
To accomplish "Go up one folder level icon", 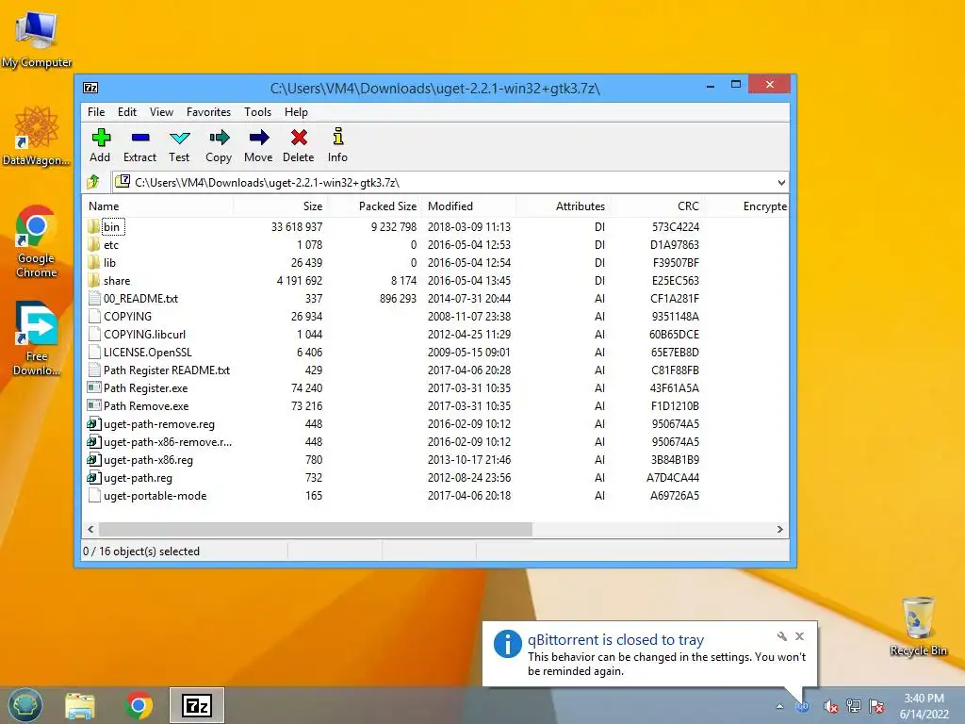I will pyautogui.click(x=93, y=182).
